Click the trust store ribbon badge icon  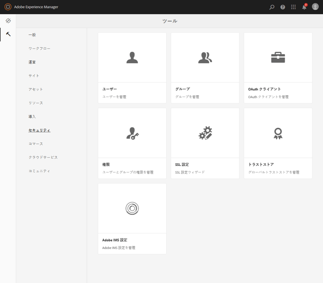278,134
